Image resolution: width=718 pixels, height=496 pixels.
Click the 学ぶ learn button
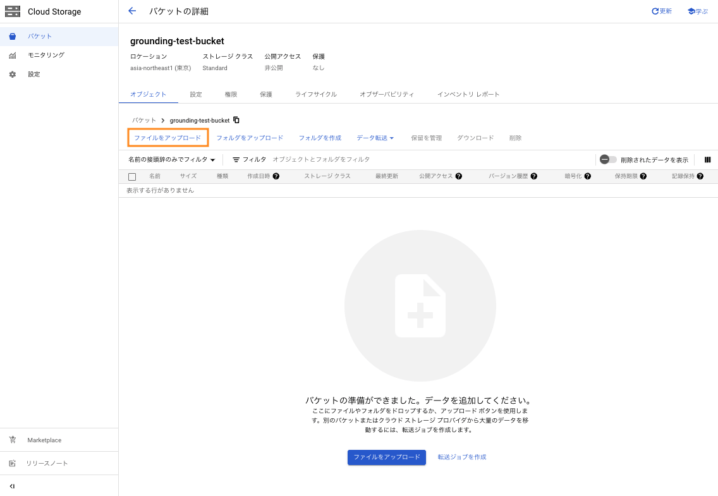(x=697, y=11)
